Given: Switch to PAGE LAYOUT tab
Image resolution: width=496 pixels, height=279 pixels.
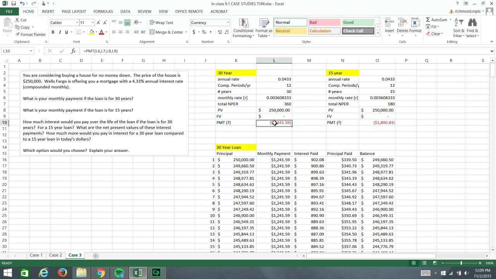Looking at the screenshot, I should click(74, 12).
